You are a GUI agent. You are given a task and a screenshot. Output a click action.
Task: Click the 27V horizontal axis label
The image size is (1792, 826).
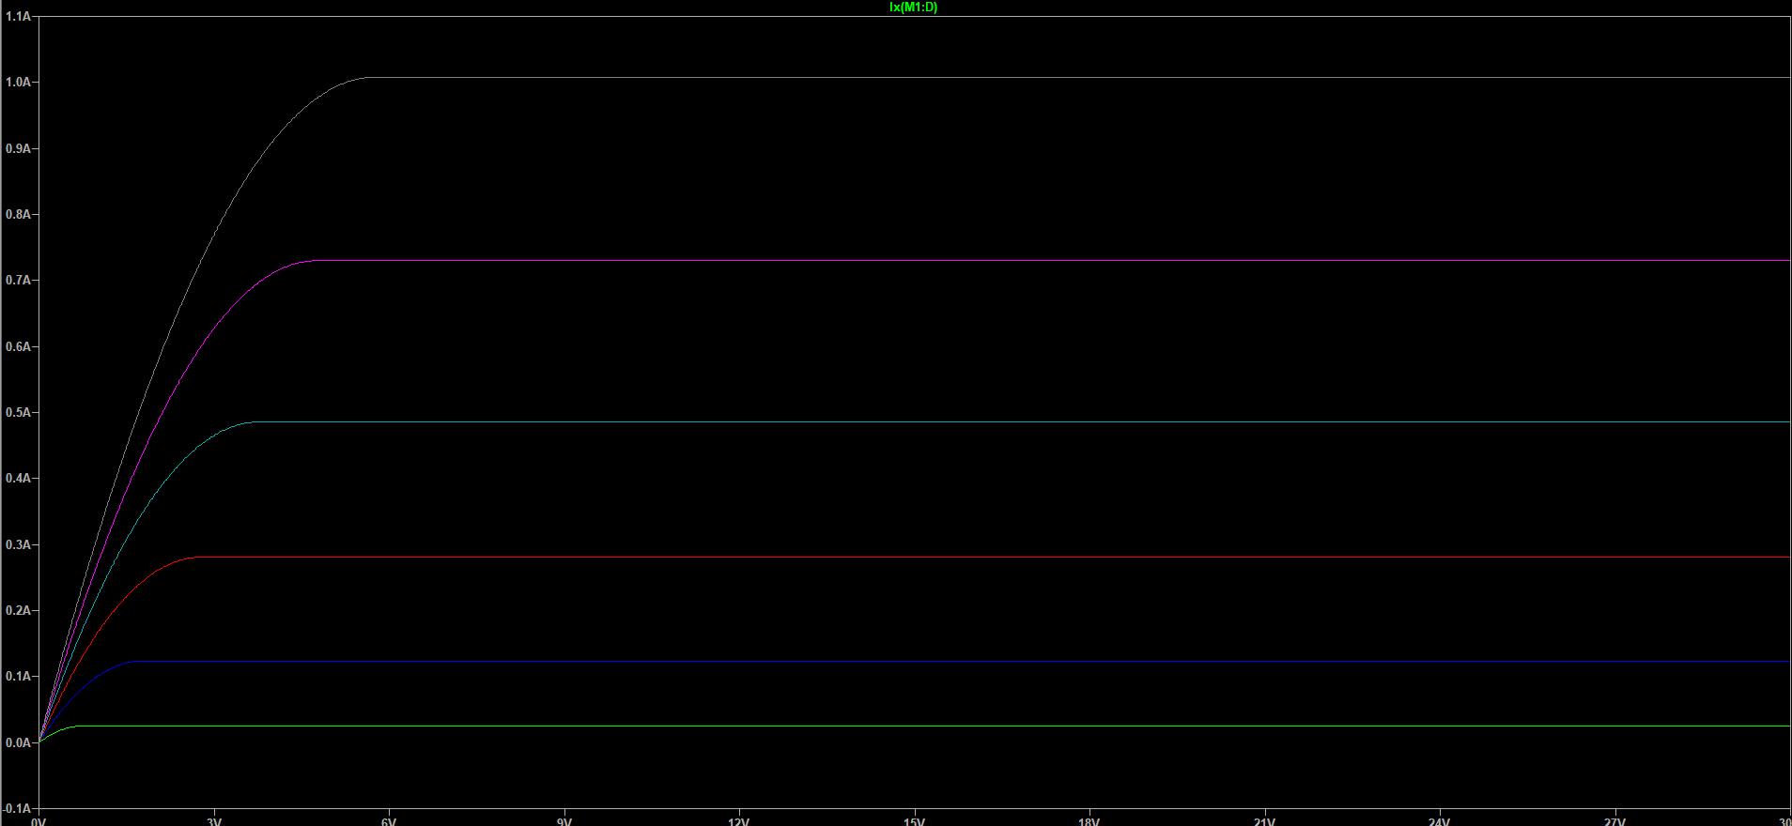[x=1614, y=821]
